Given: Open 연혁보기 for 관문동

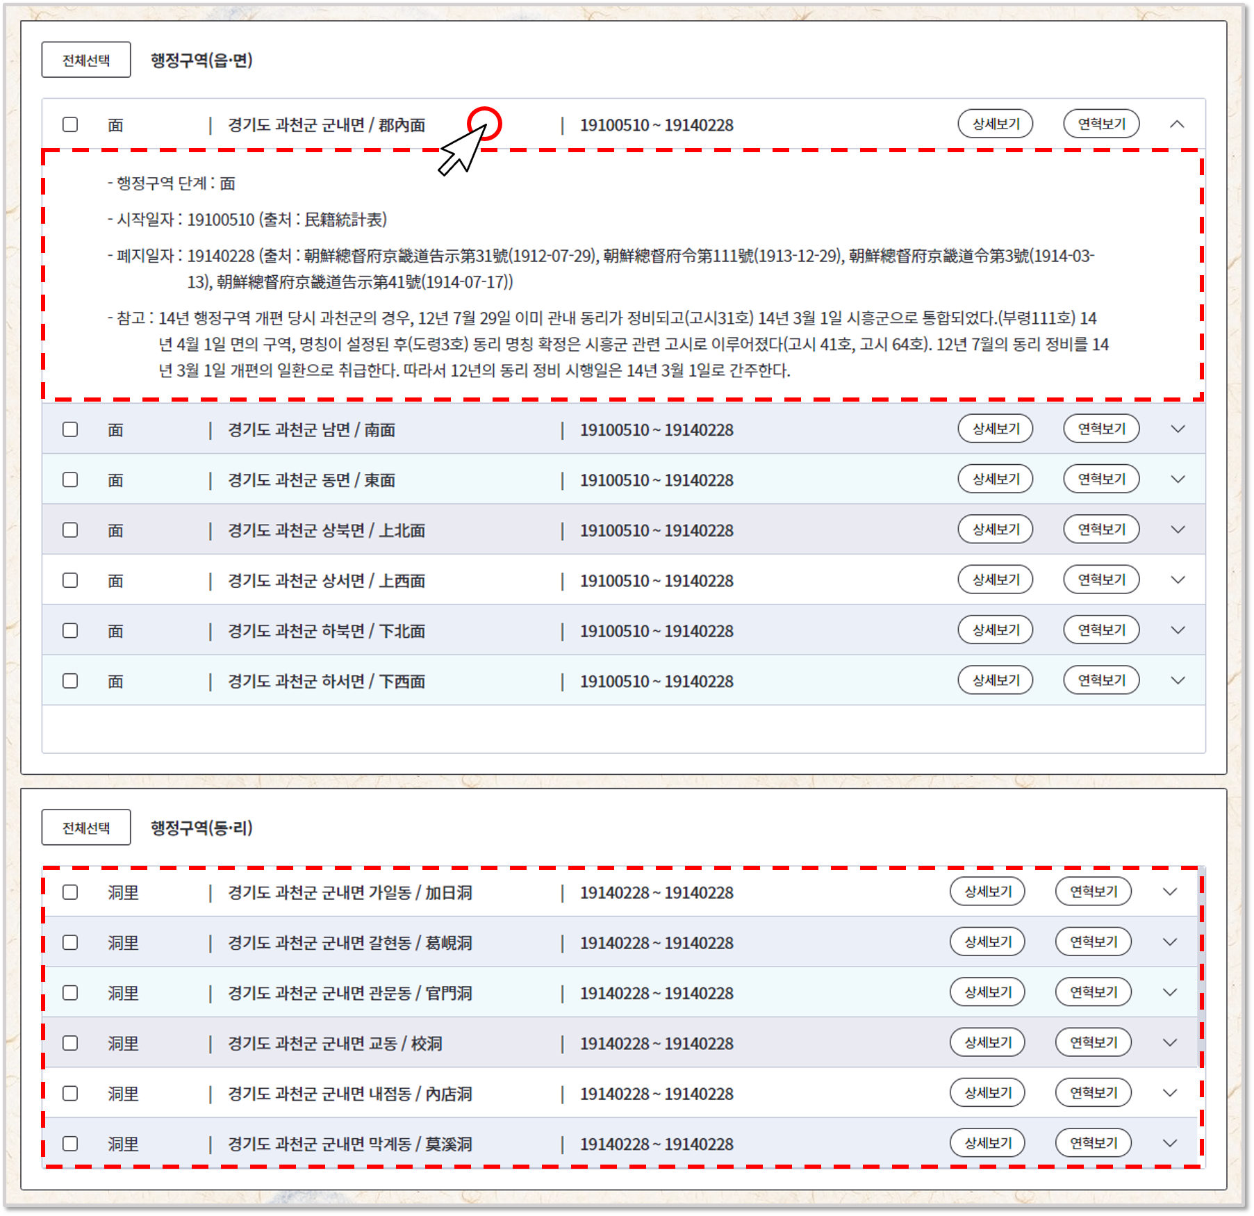Looking at the screenshot, I should (1094, 992).
